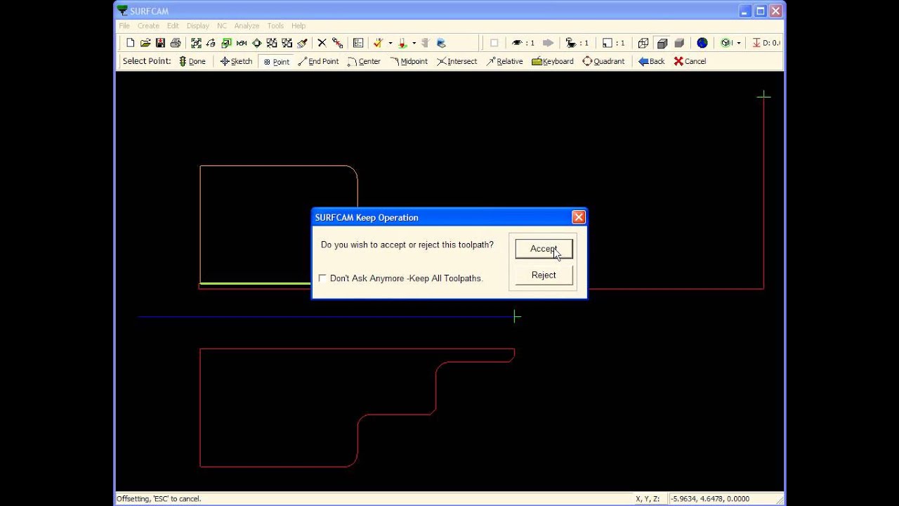
Task: Click the rotate view icon
Action: 211,43
